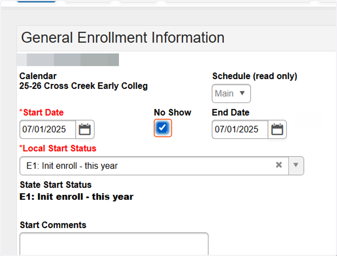Select the 25-26 Cross Creek Early Colleg text
The height and width of the screenshot is (256, 337).
[83, 86]
